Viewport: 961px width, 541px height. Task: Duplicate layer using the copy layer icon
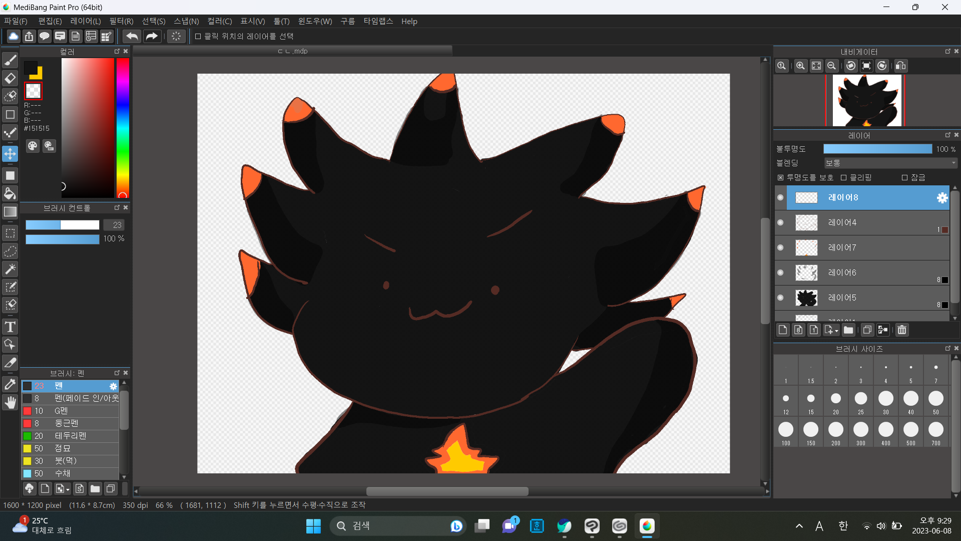[x=867, y=330]
